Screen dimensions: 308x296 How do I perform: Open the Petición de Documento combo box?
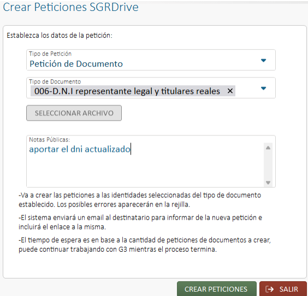[x=151, y=60]
